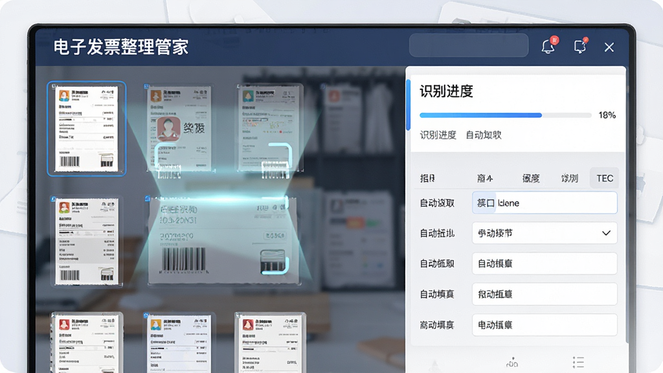Screen dimensions: 663x373
Task: Switch to the tab right of small 识别进度
Action: coord(483,135)
